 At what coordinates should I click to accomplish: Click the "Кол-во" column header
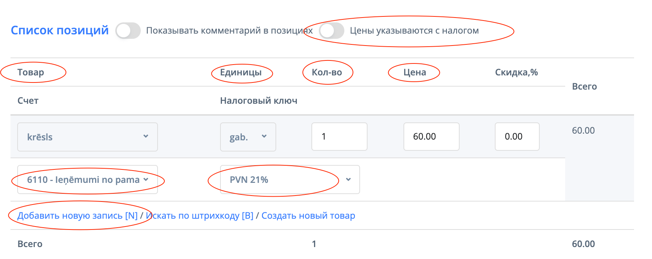click(x=327, y=72)
